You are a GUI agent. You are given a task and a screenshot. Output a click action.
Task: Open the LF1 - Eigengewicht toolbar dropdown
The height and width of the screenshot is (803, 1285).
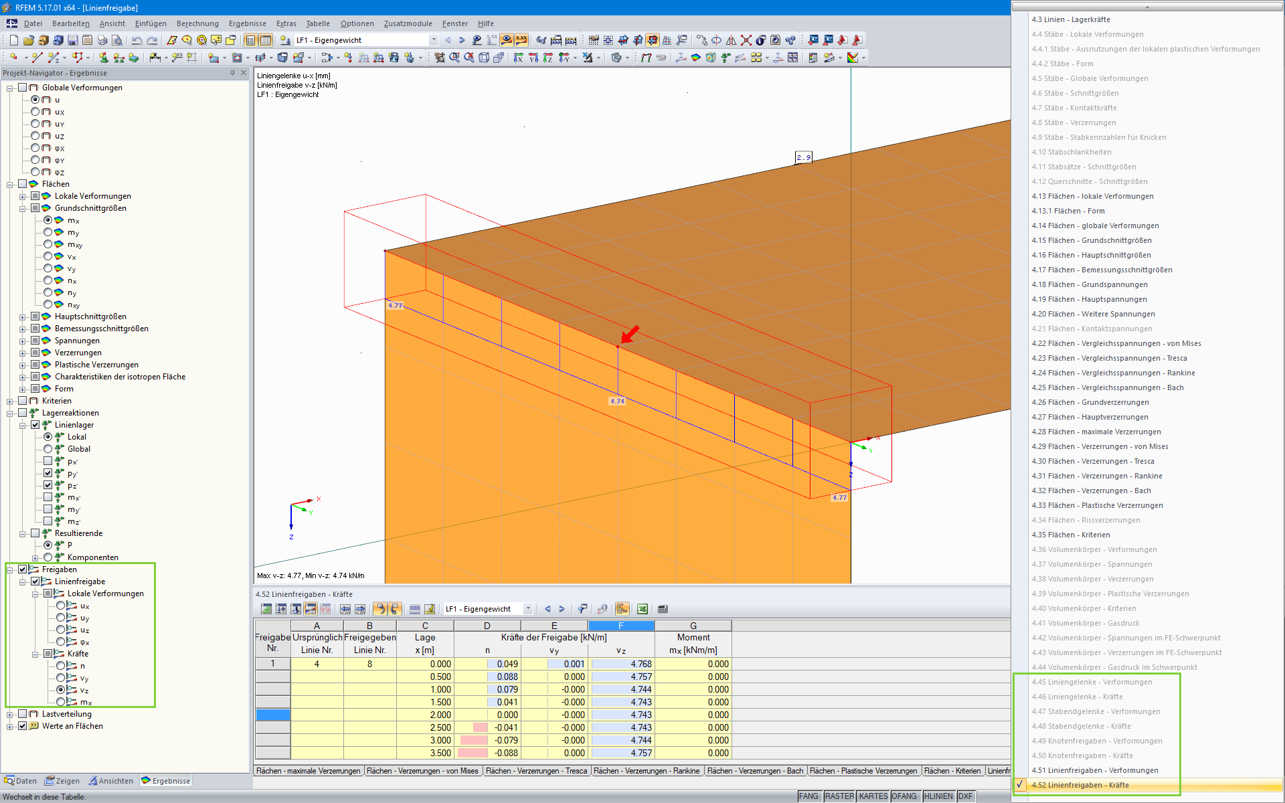tap(433, 40)
